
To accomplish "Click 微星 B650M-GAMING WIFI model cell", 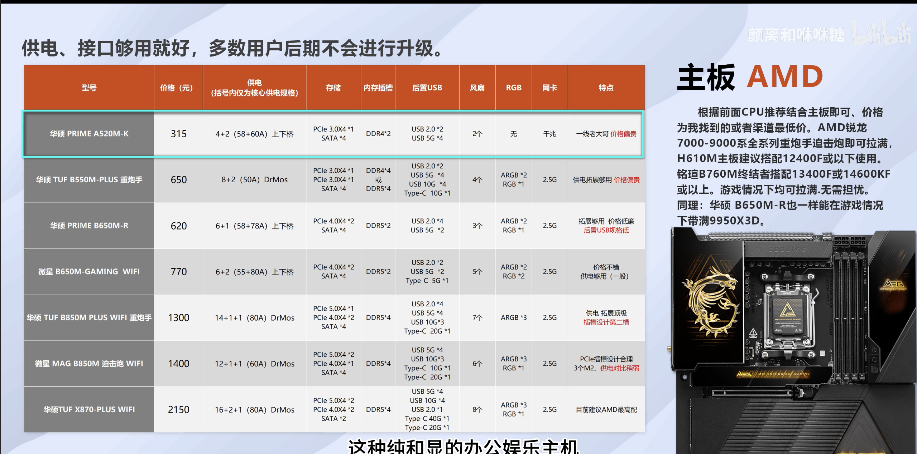I will coord(89,272).
